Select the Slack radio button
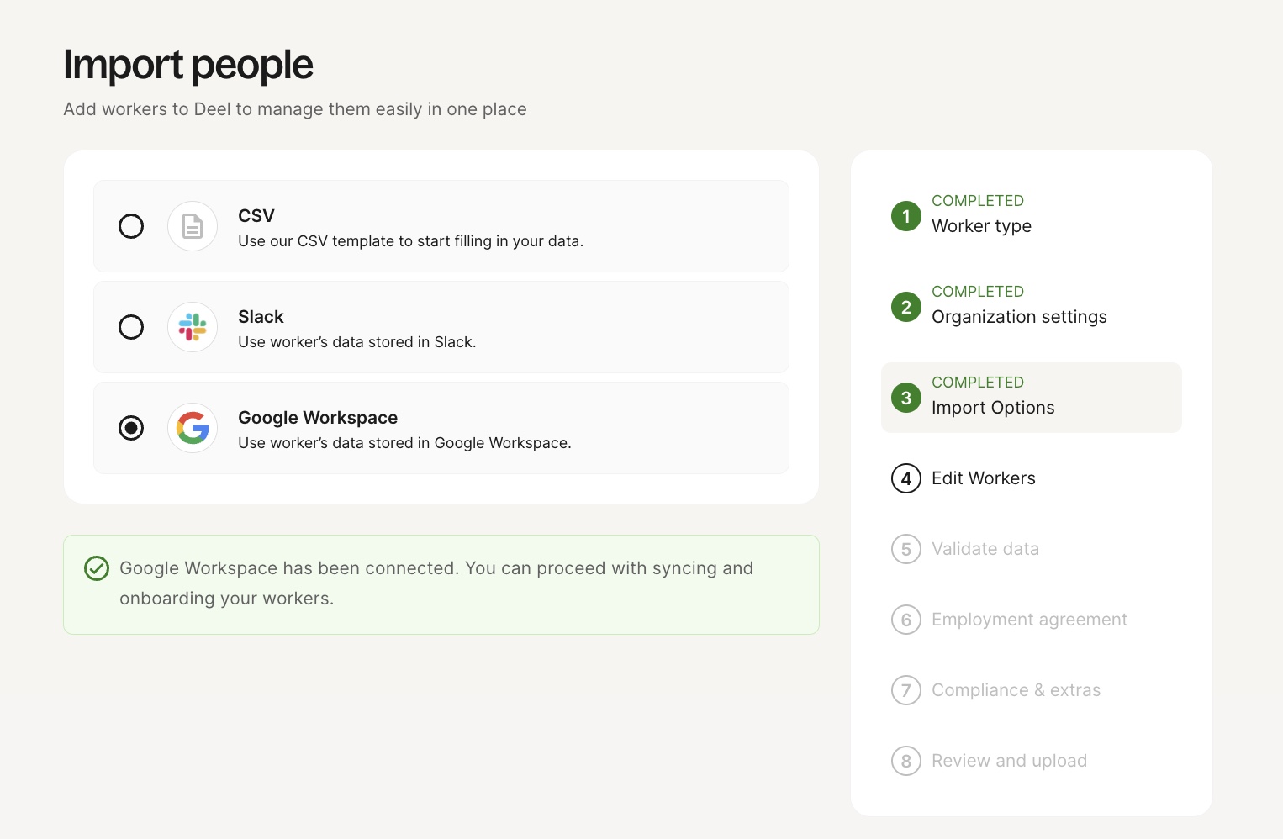The width and height of the screenshot is (1283, 839). point(131,327)
